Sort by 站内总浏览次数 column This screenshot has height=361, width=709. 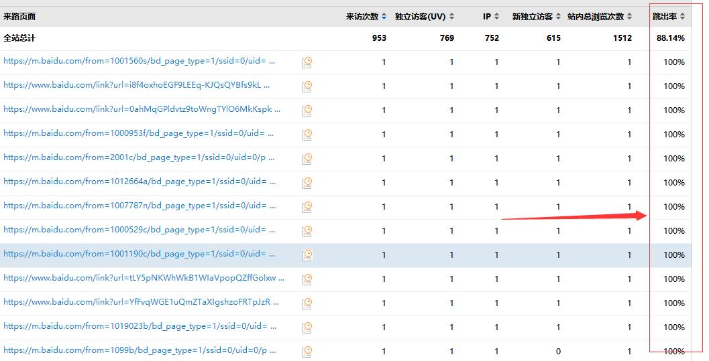tap(600, 17)
